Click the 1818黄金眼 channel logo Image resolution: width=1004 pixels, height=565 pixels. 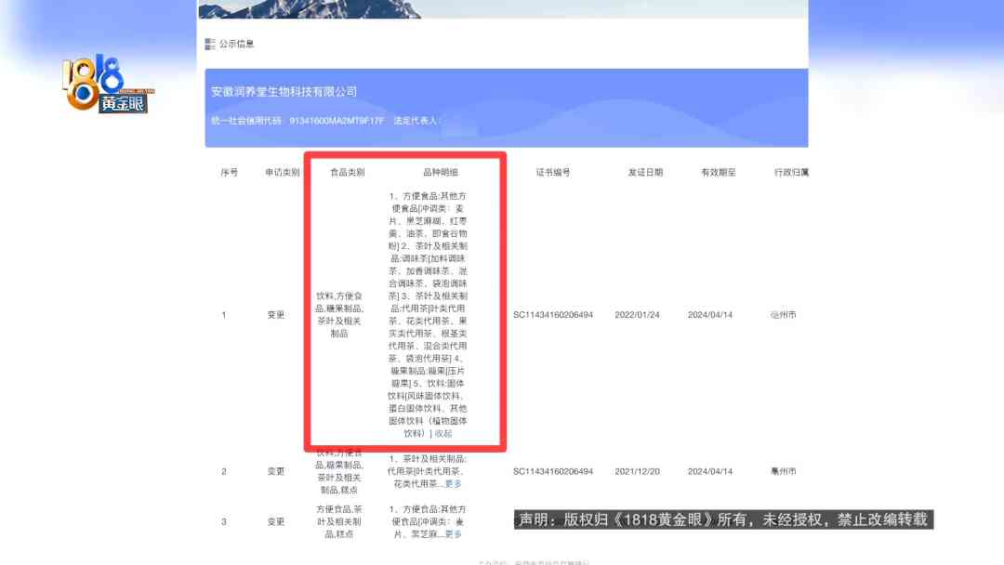tap(106, 85)
